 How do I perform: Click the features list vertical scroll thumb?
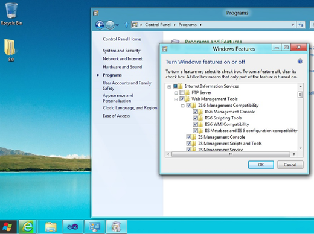click(300, 94)
